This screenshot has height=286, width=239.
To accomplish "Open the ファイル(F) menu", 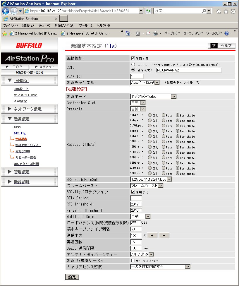I will point(10,25).
